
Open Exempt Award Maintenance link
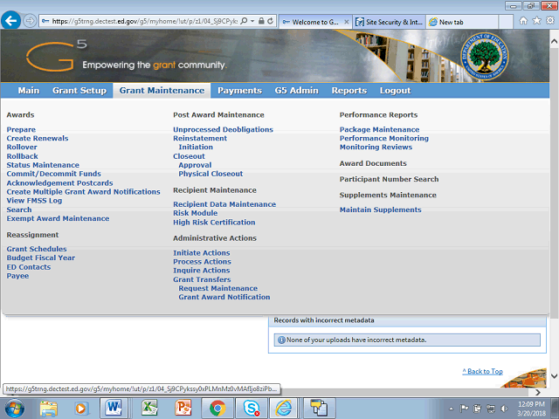click(x=58, y=218)
